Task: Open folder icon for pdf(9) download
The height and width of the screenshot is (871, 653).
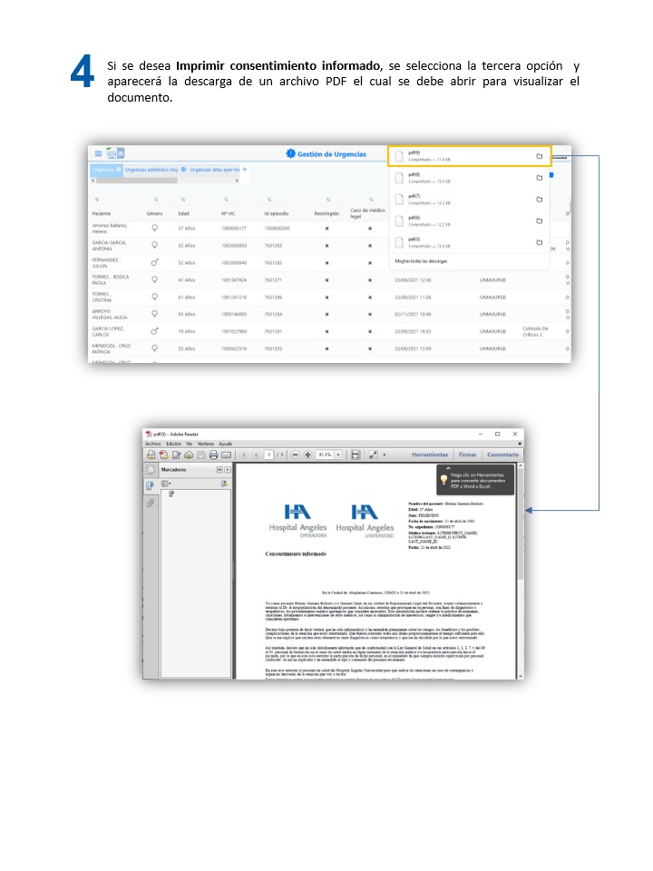Action: (x=539, y=156)
